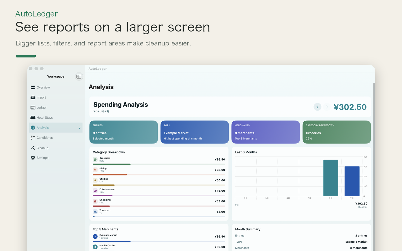Click the Month Summary TOP1 row
This screenshot has height=251, width=402.
click(301, 242)
